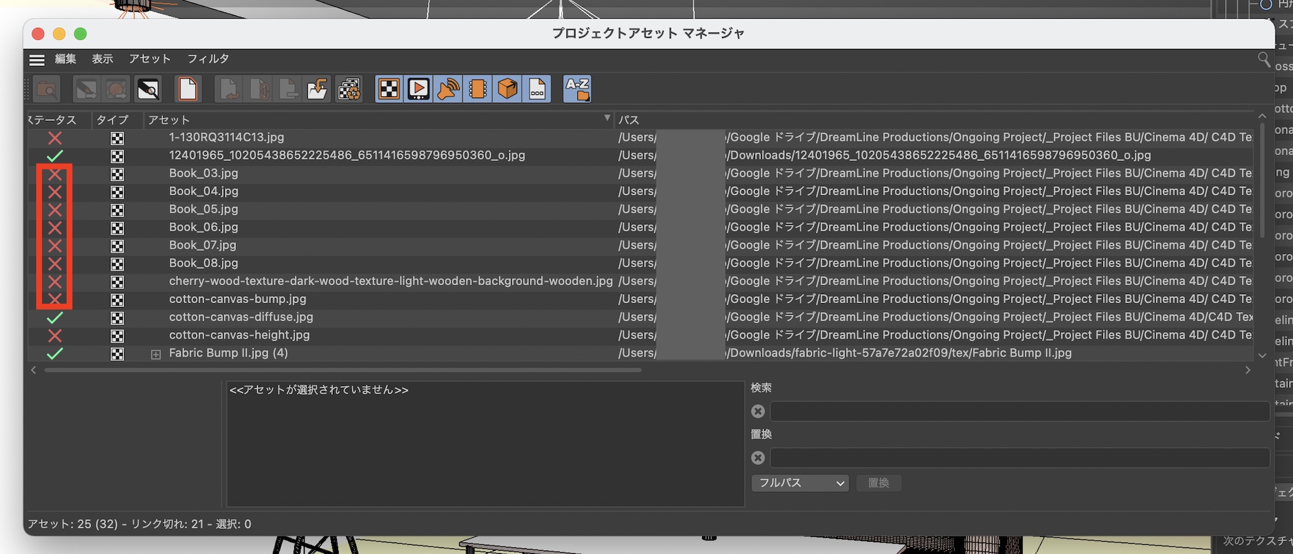Click the texture filter checkerboard icon
The image size is (1293, 554).
[389, 89]
